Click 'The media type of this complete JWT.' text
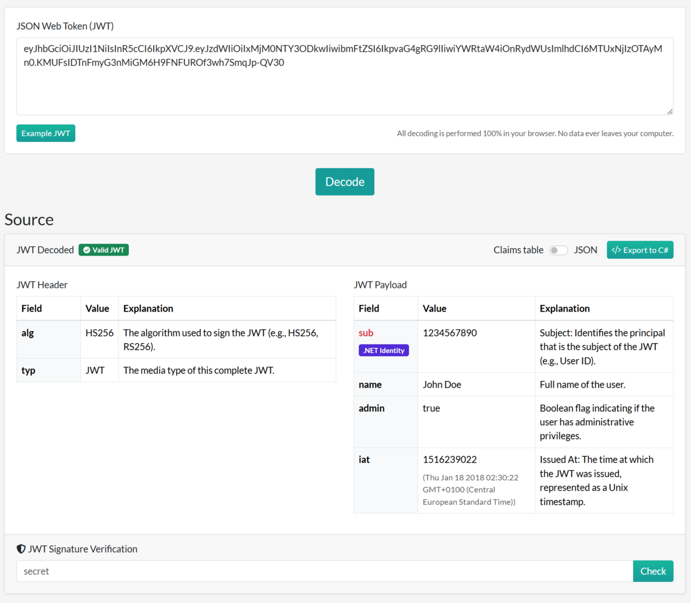The image size is (691, 603). click(x=198, y=370)
